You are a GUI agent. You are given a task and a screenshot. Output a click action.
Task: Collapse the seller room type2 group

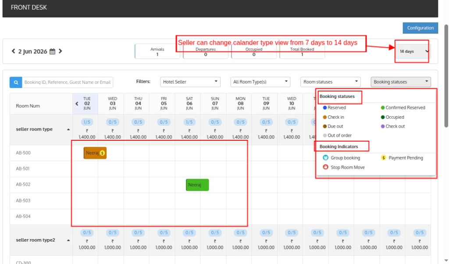pos(68,240)
